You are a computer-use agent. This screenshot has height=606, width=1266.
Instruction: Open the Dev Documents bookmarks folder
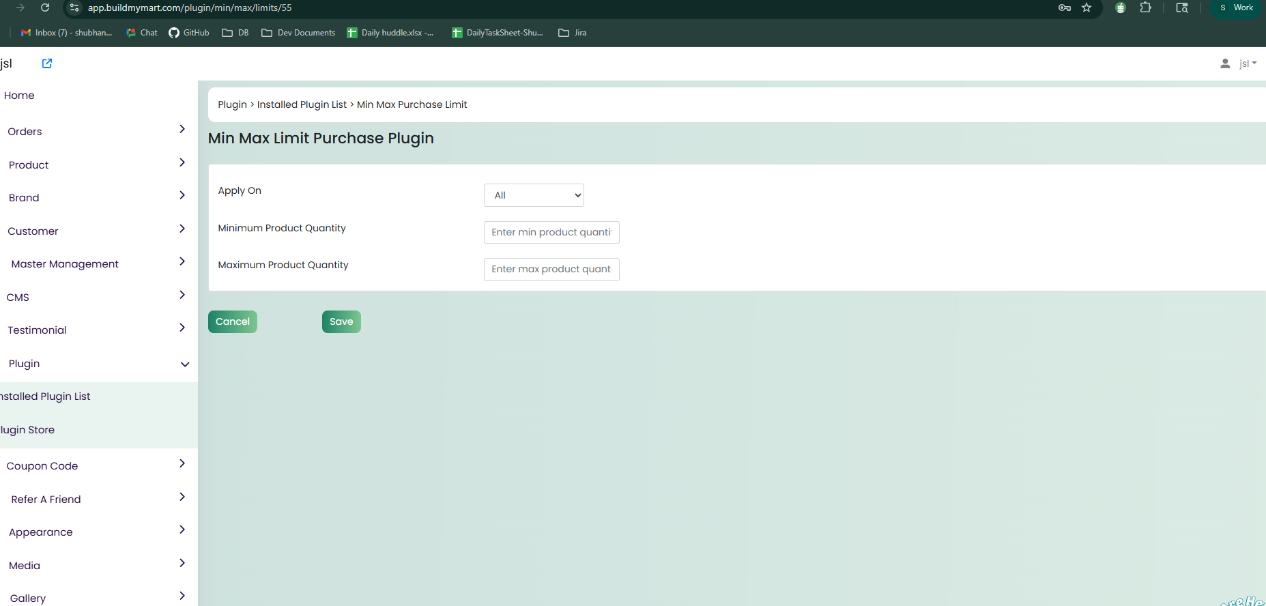click(298, 33)
